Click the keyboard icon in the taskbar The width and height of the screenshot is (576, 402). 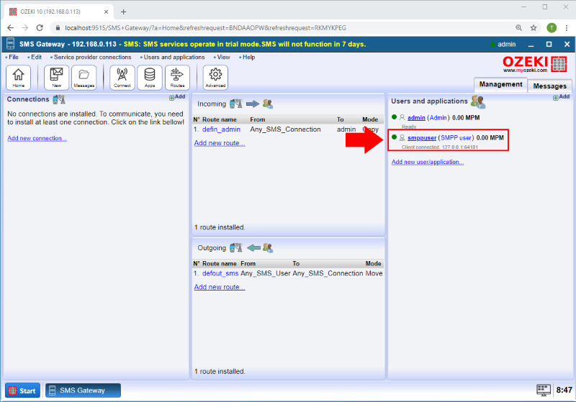coord(544,390)
